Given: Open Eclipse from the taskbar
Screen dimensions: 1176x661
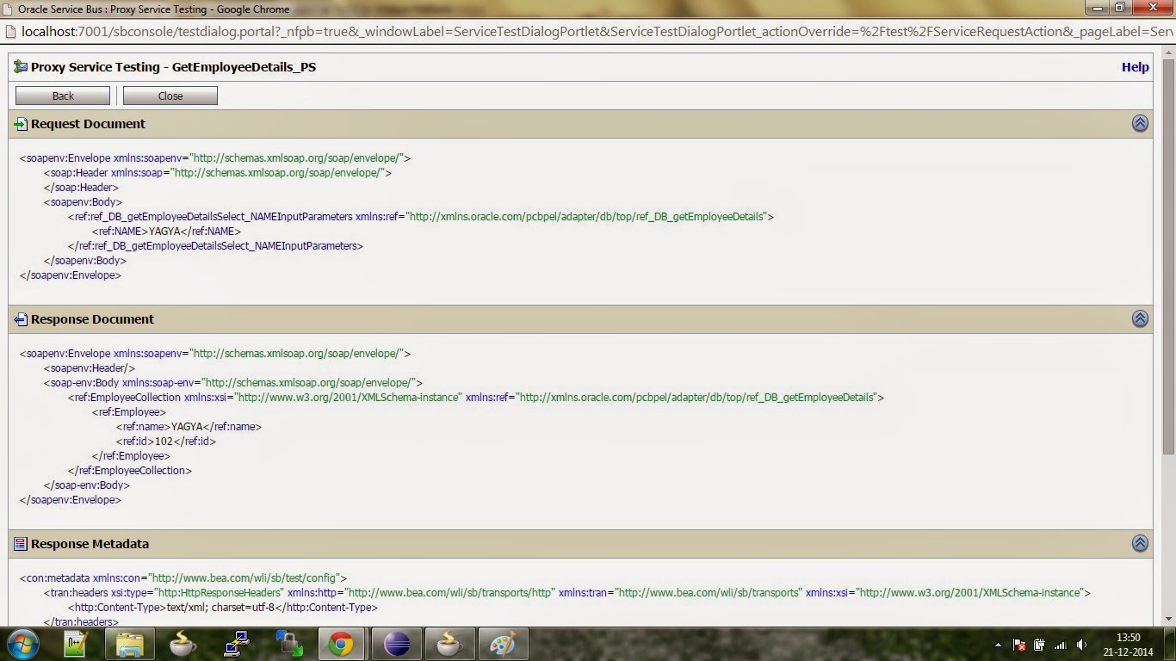Looking at the screenshot, I should (x=397, y=644).
